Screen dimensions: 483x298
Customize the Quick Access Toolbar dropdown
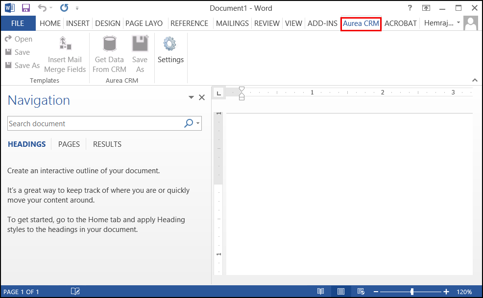pyautogui.click(x=77, y=8)
